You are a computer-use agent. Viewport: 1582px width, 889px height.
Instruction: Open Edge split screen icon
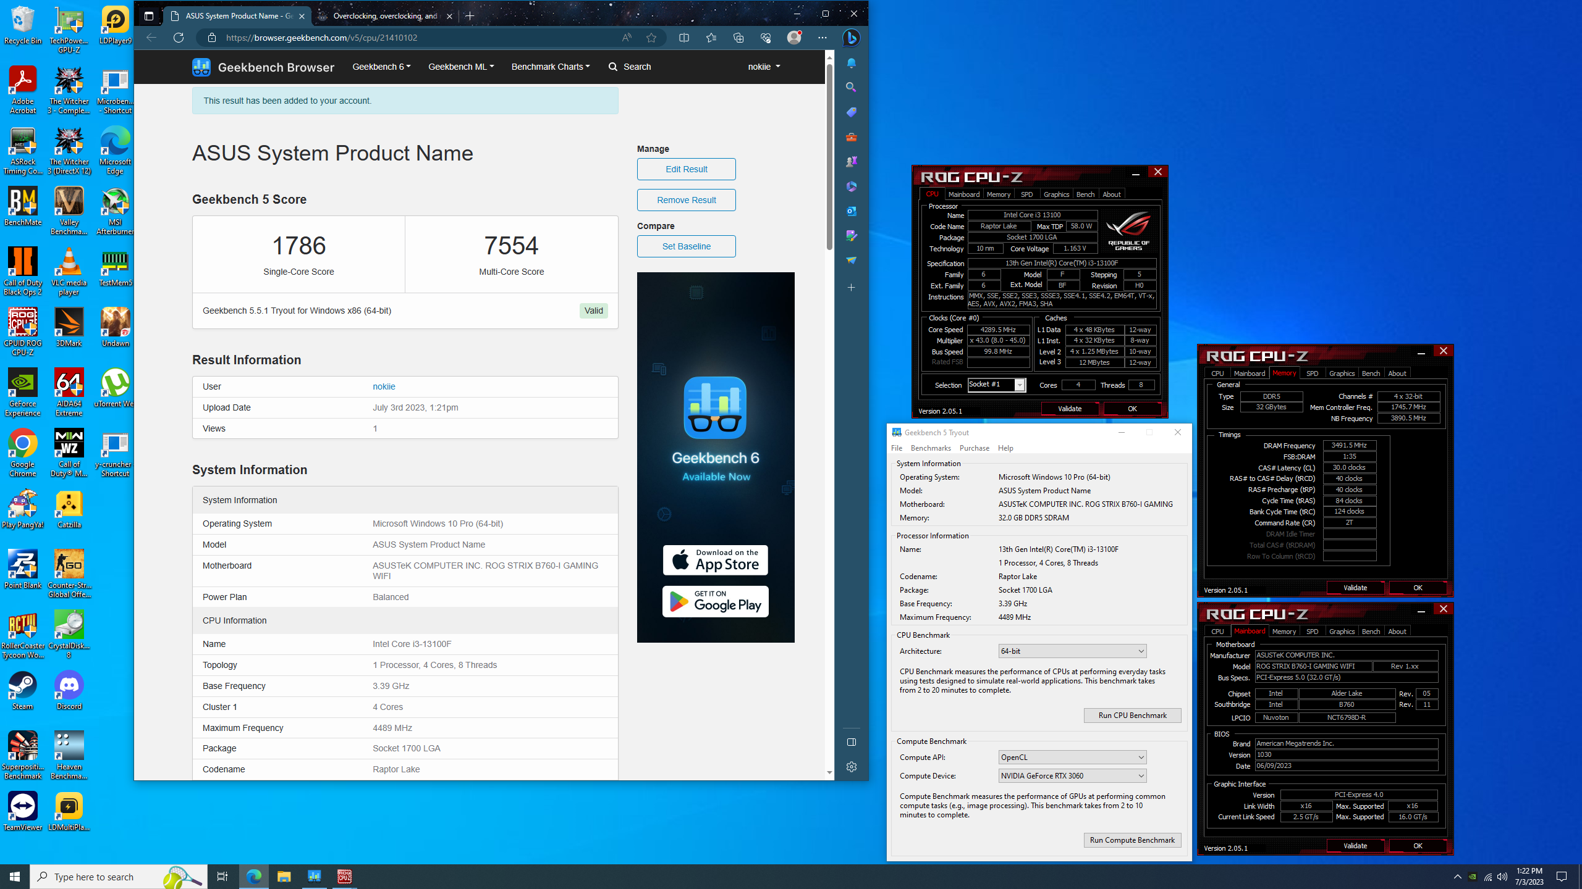point(684,38)
